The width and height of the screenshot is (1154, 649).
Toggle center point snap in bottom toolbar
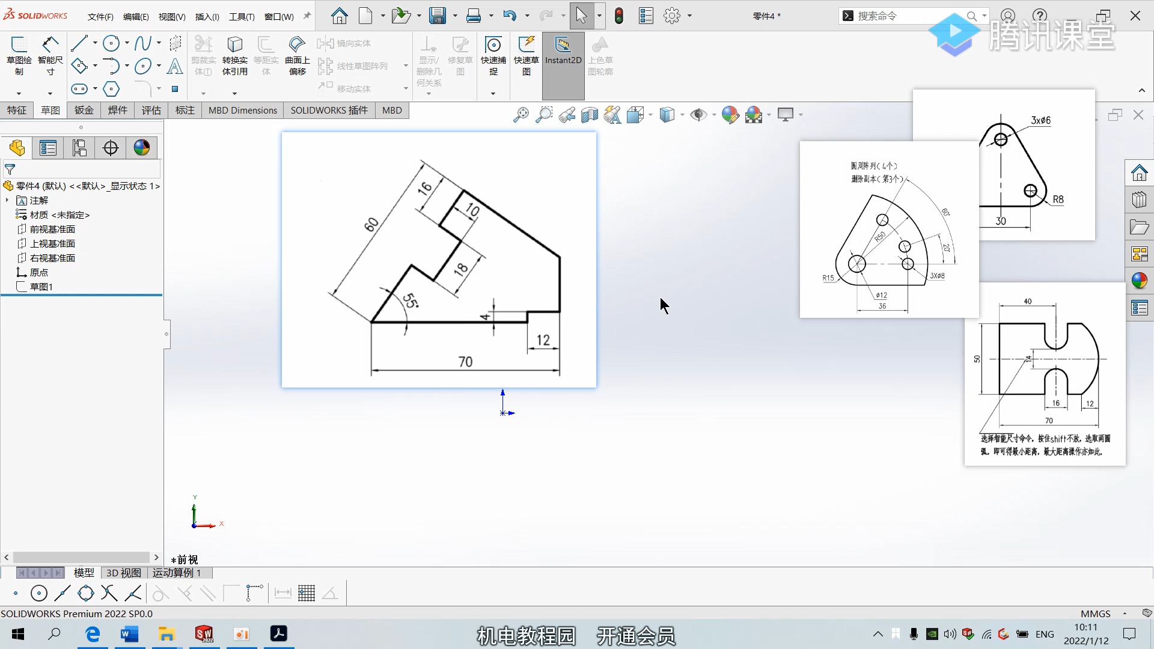[x=39, y=594]
